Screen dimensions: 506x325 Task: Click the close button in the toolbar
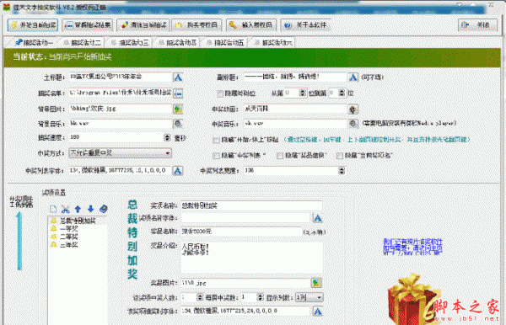coord(477,24)
